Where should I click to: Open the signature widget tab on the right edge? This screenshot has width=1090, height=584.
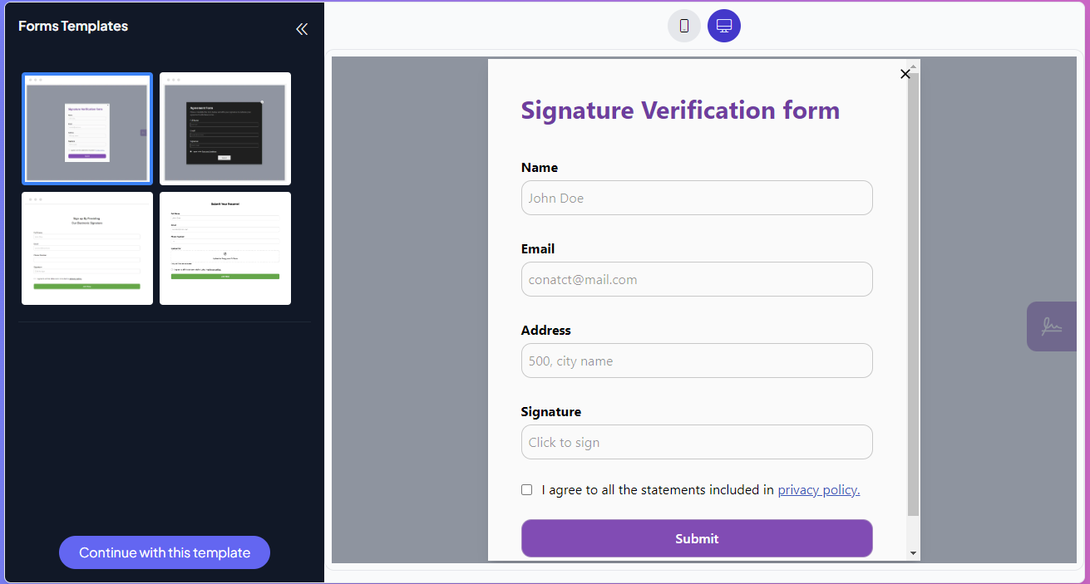point(1051,326)
